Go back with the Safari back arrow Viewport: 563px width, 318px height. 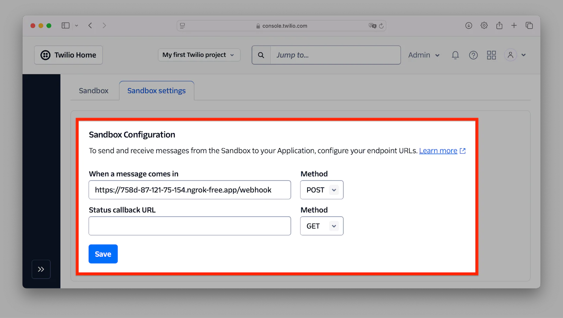(x=90, y=25)
